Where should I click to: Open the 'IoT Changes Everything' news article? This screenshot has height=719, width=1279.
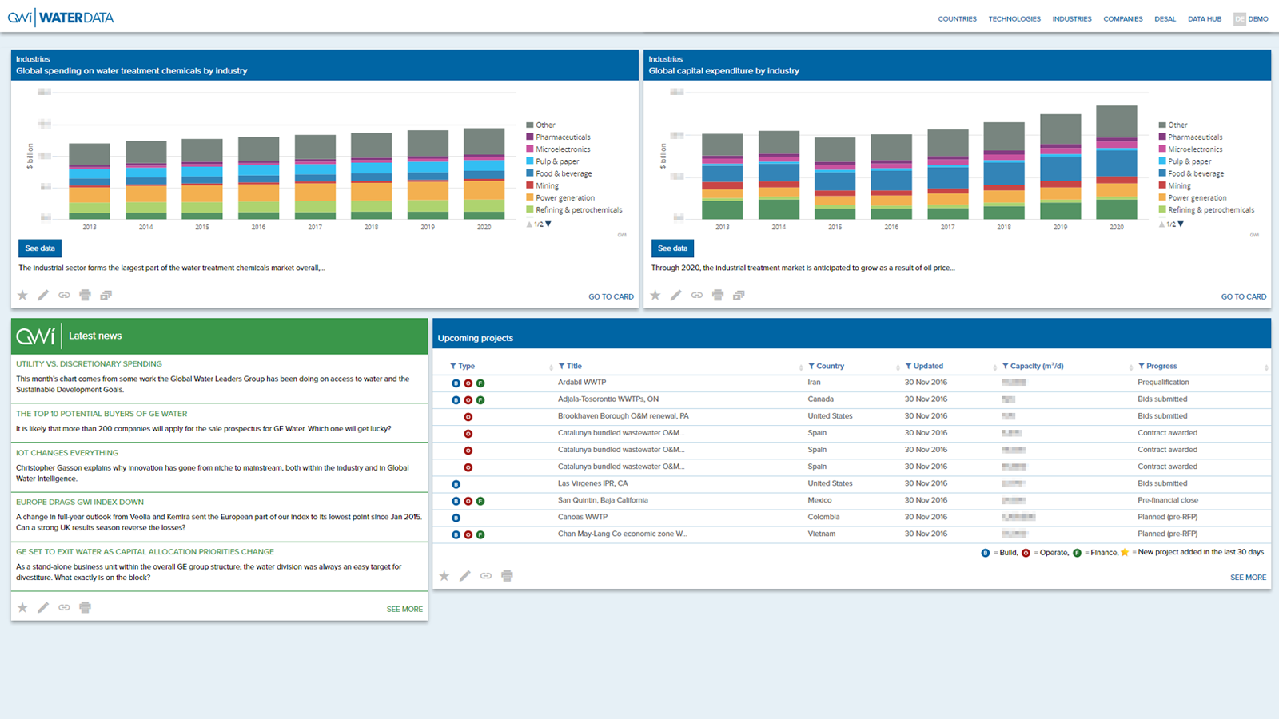click(67, 453)
